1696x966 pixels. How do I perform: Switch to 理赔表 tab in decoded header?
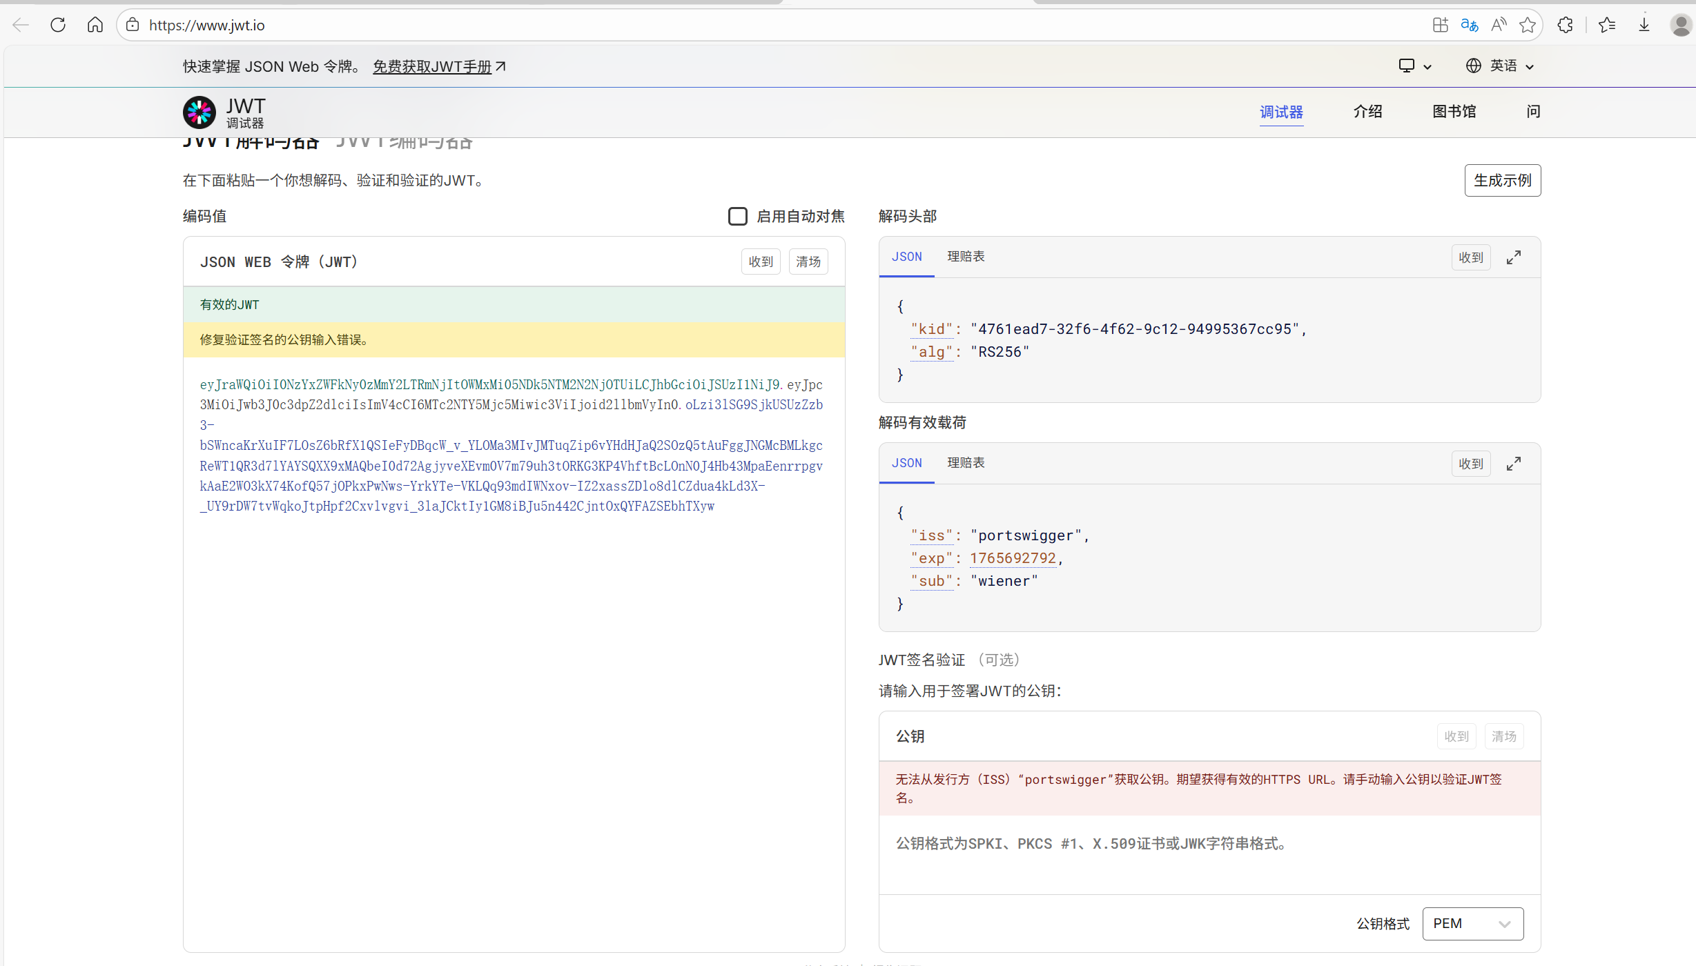click(x=966, y=257)
